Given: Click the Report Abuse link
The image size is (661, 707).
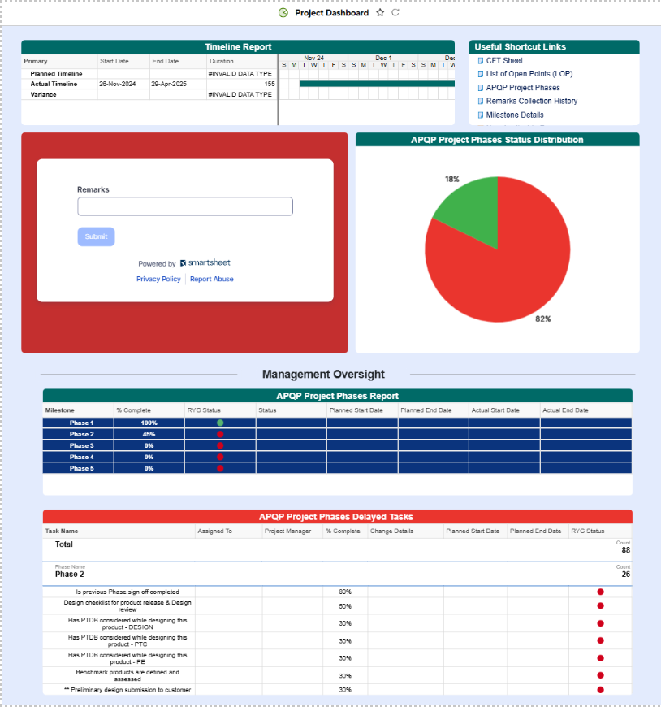Looking at the screenshot, I should coord(211,279).
